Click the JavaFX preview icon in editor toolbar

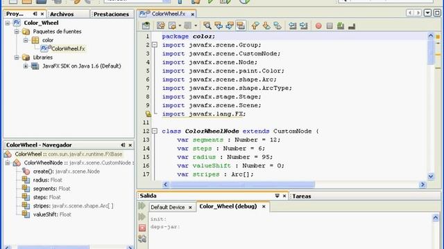point(146,26)
